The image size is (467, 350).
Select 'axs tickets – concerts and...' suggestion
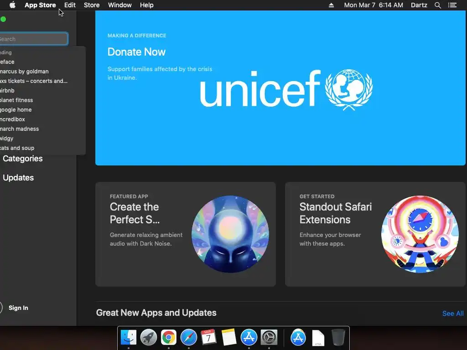(34, 81)
